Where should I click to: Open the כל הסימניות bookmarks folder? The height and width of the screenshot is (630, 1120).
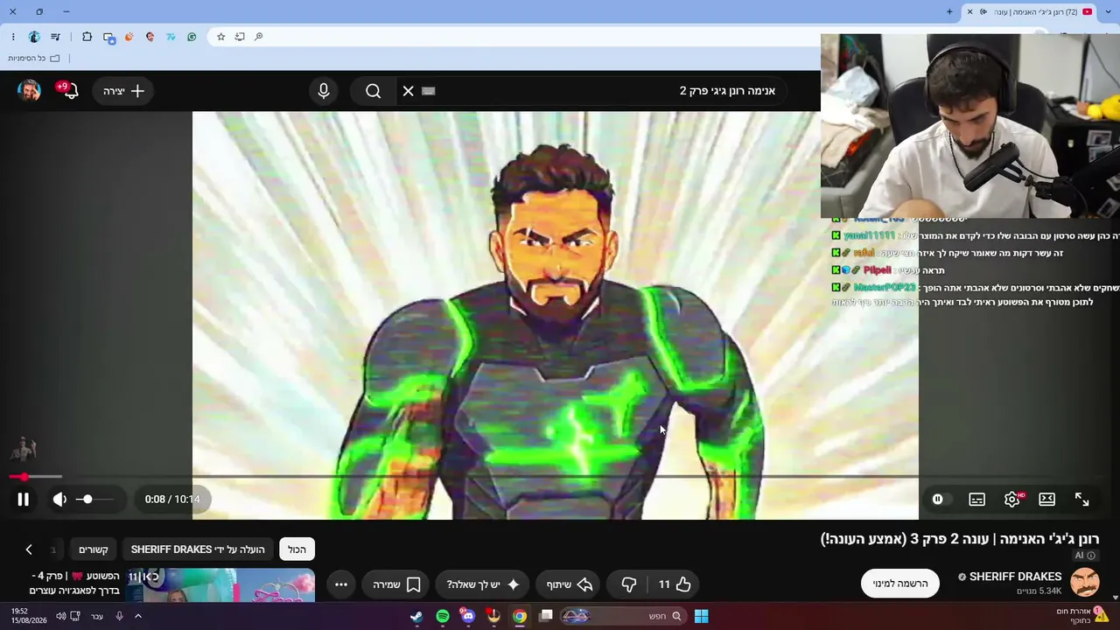(x=34, y=59)
